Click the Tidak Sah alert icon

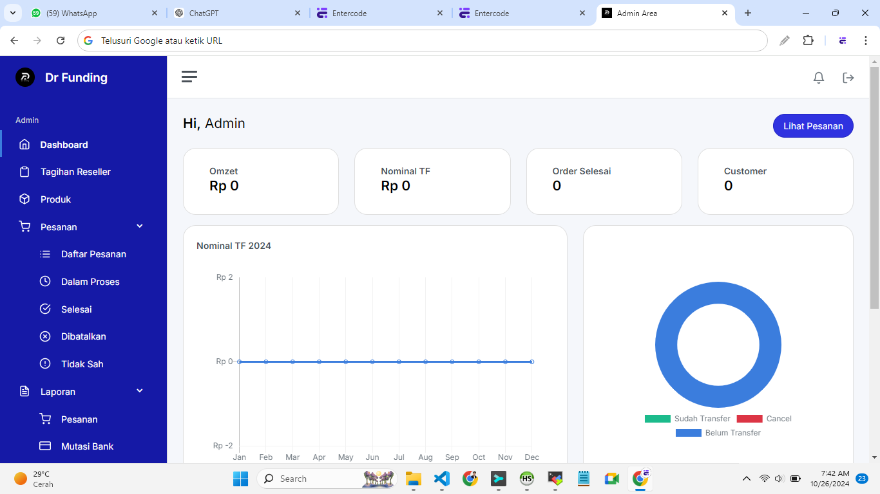tap(45, 363)
